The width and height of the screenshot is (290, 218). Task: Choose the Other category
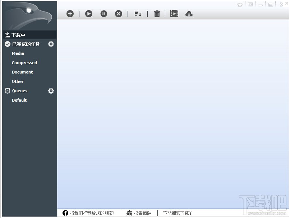click(18, 81)
